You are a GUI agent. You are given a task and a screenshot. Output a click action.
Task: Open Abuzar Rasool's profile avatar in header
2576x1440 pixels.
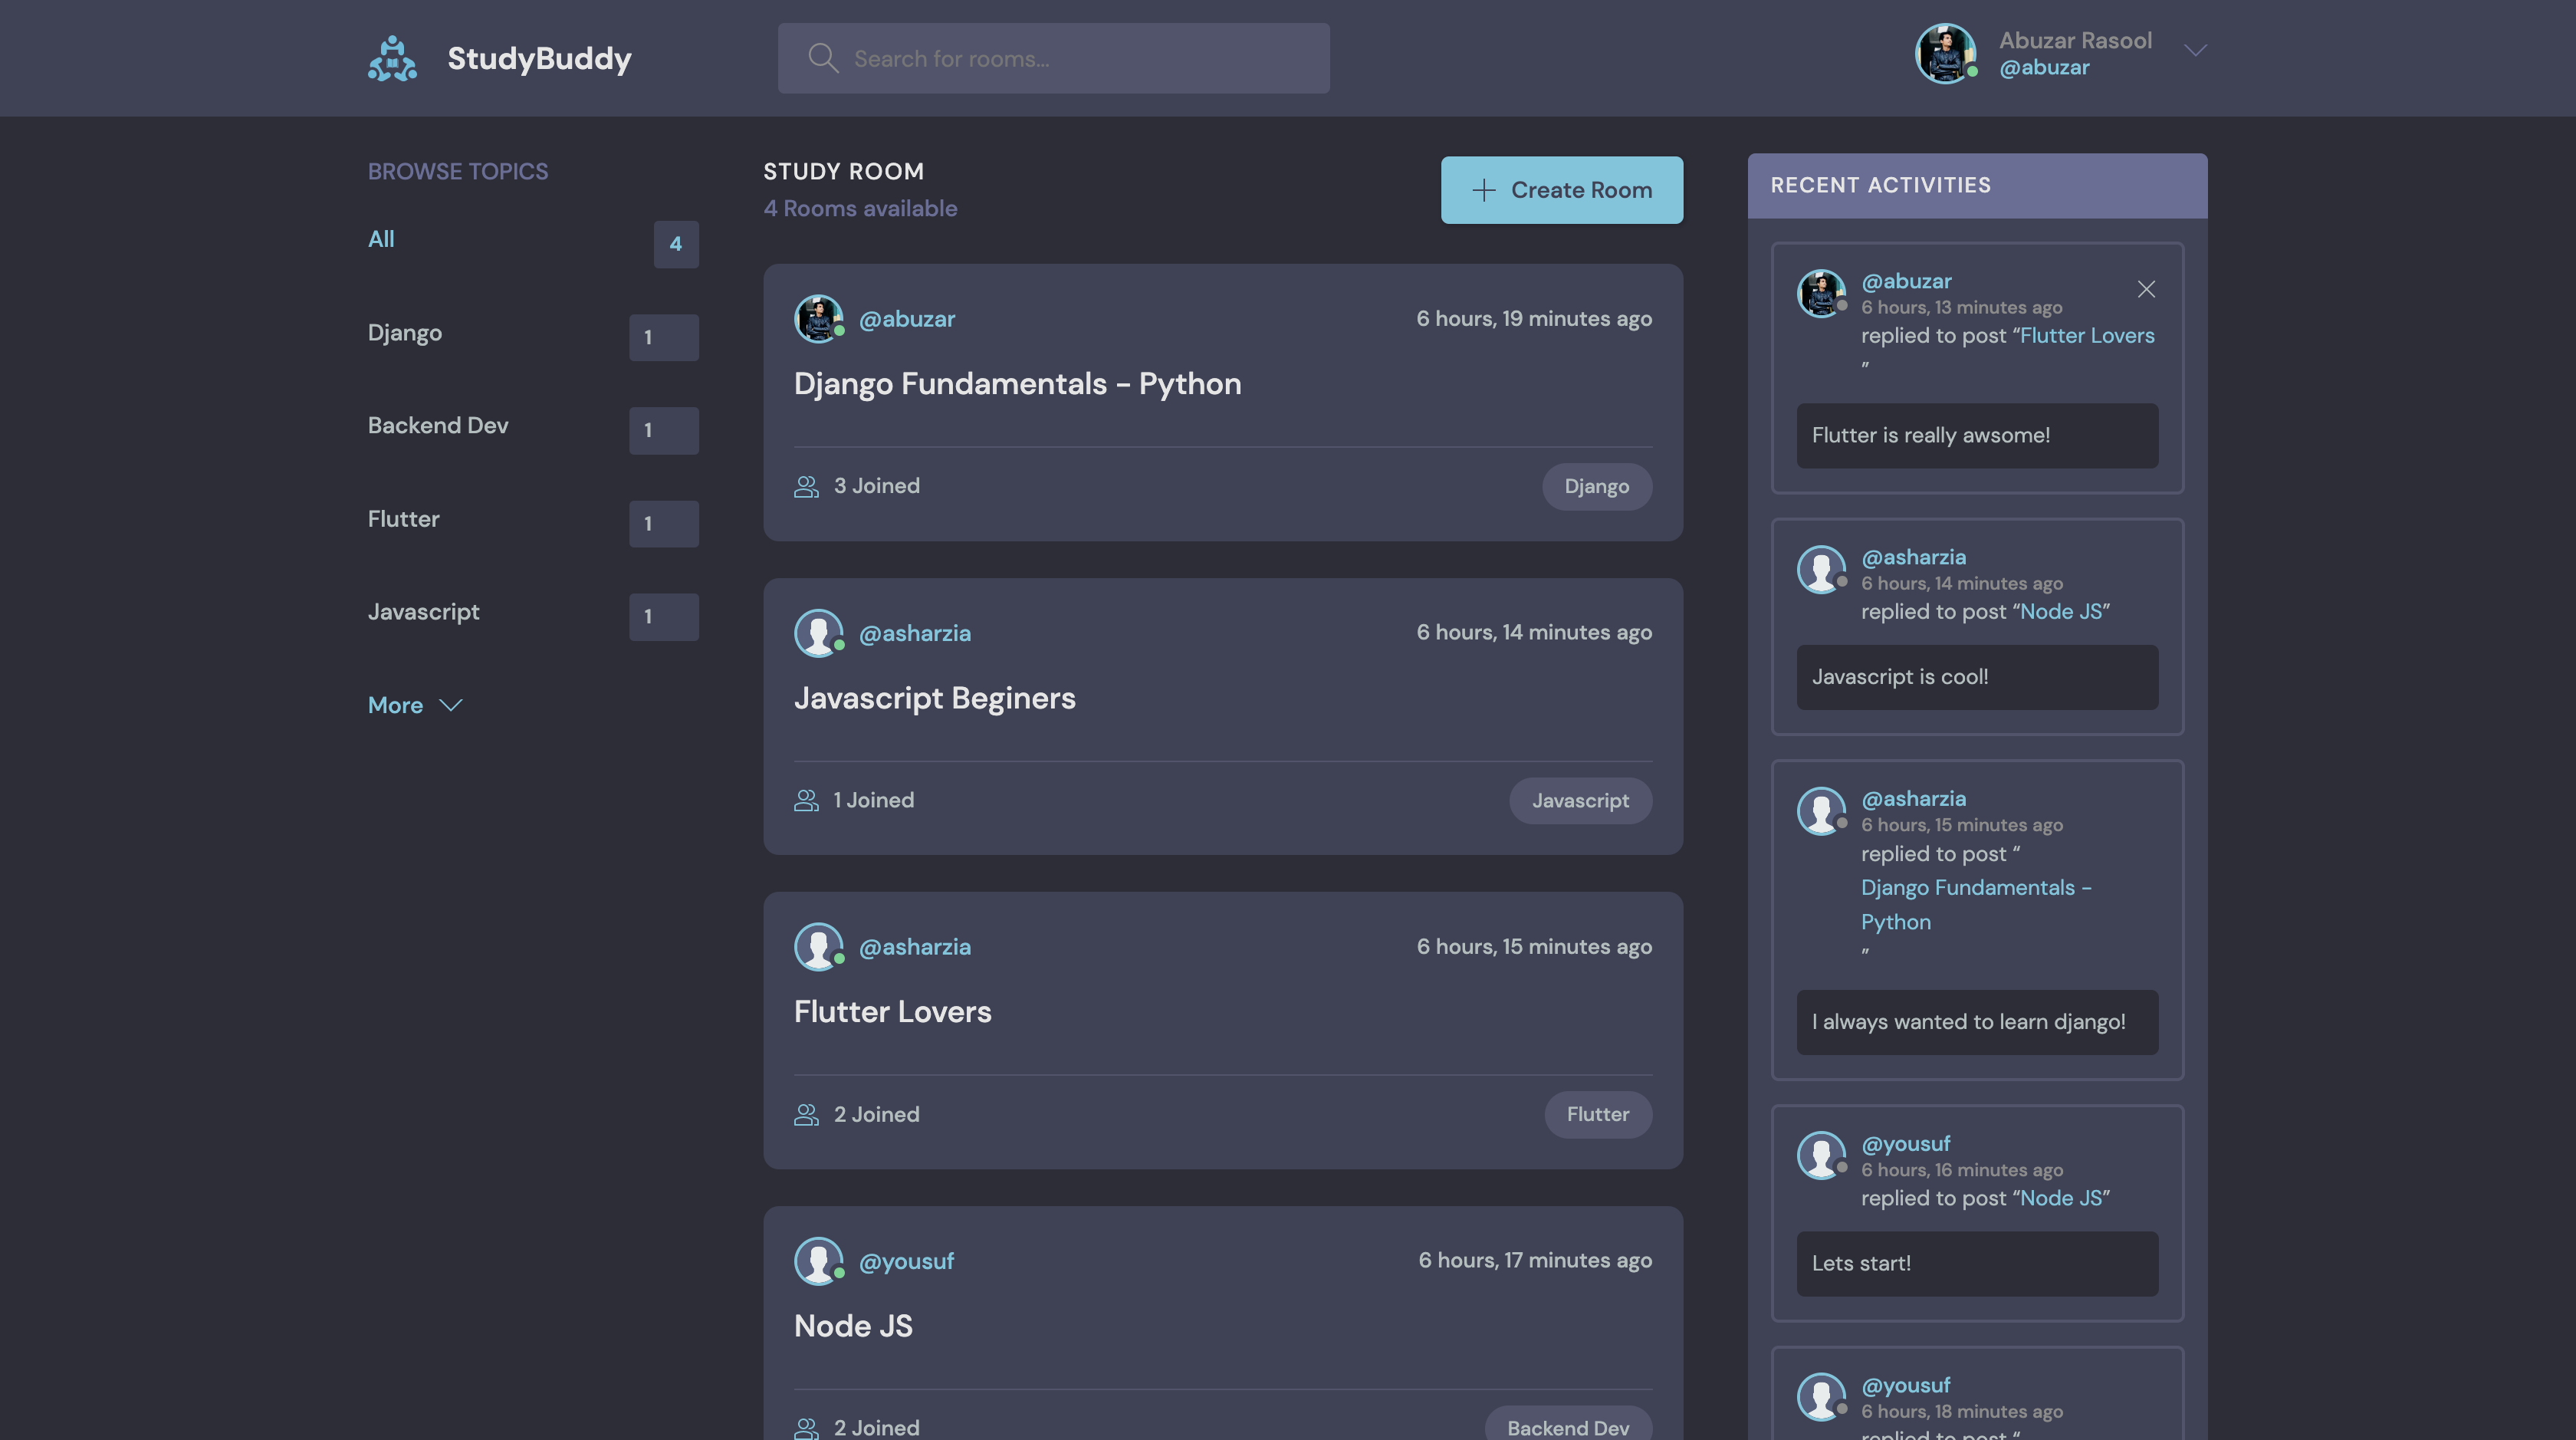[x=1944, y=54]
